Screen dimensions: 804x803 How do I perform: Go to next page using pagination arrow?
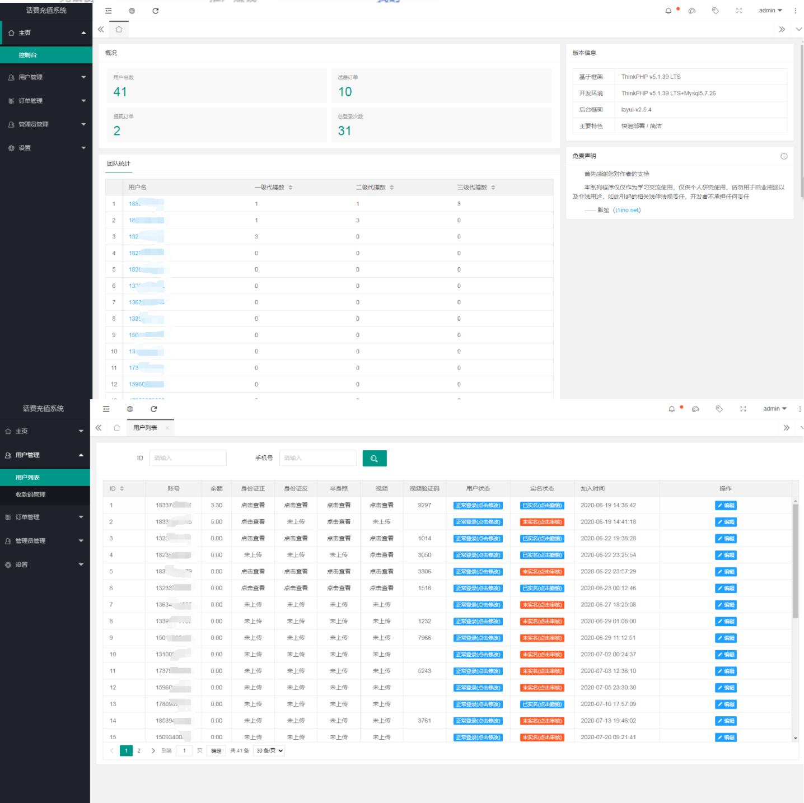click(153, 751)
